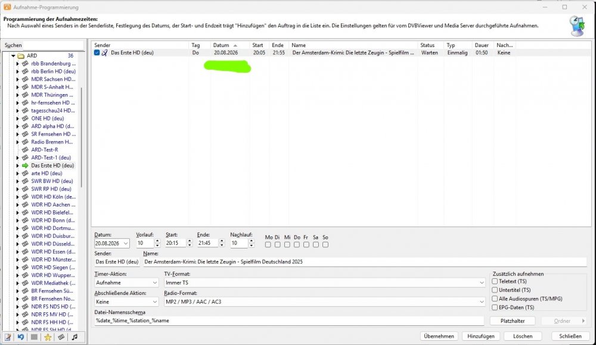596x345 pixels.
Task: Sort timer list by Start column
Action: click(x=259, y=45)
